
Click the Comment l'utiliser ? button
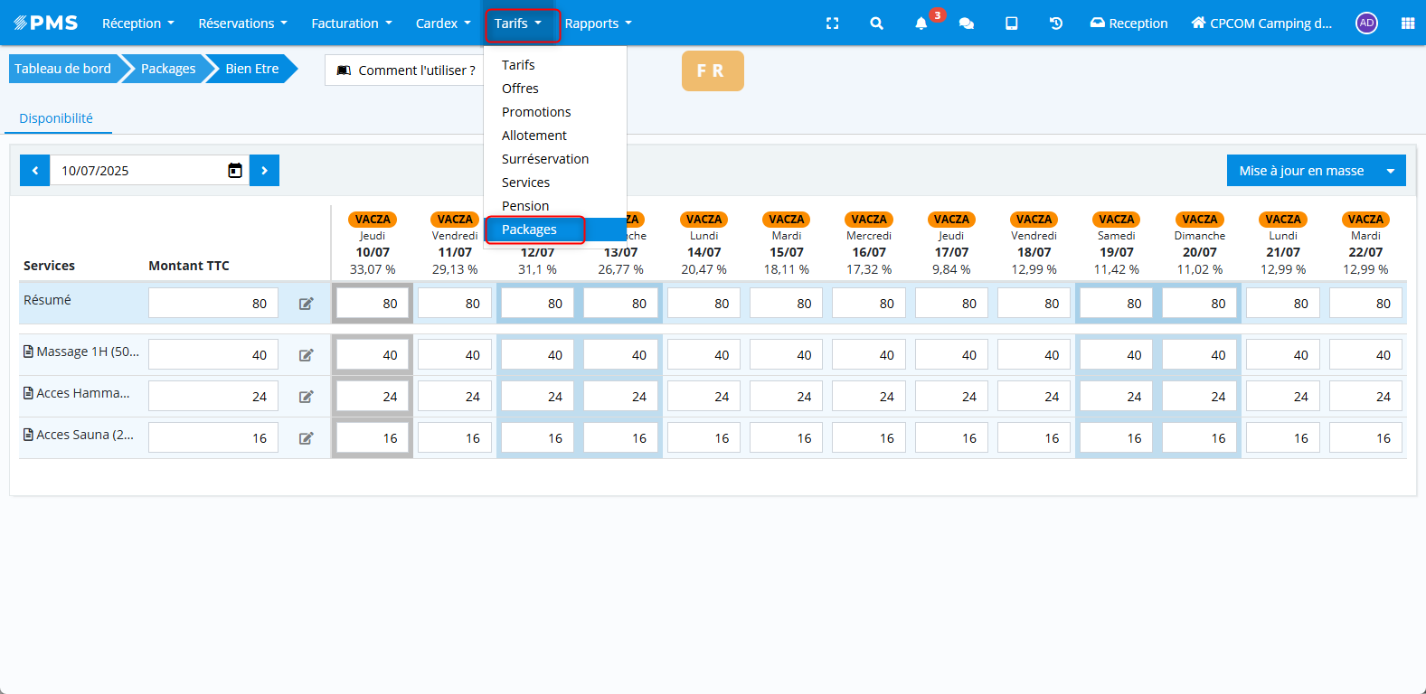405,70
